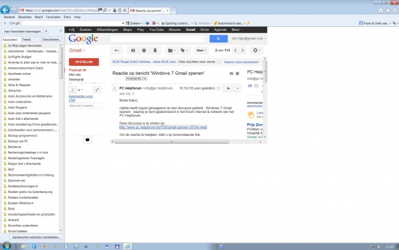Open the 'Airflights Budget' favorites folder
Screen dimensions: 399x250
20,57
